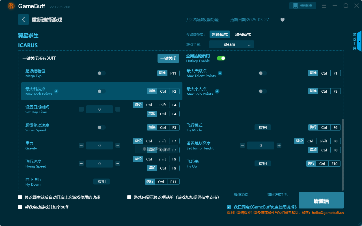Click the back arrow beside 重新选择游戏
Image resolution: width=362 pixels, height=226 pixels.
(x=23, y=19)
